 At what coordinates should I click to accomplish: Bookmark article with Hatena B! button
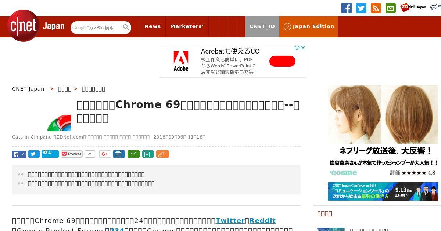click(50, 154)
